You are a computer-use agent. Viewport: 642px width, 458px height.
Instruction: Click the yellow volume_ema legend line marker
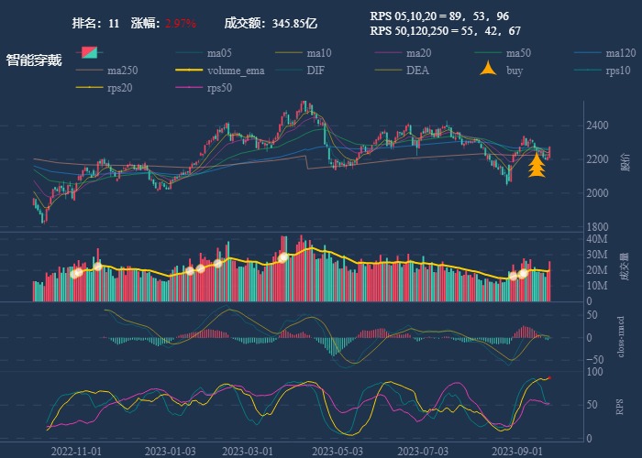187,71
